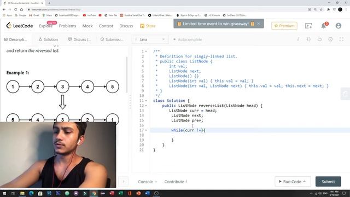Open browser extensions puzzle icon
This screenshot has height=197, width=350.
[328, 9]
